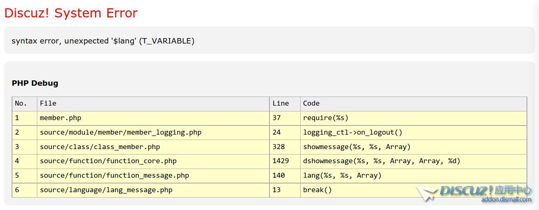This screenshot has width=539, height=210.
Task: Select the function_core.php file path
Action: click(x=108, y=161)
